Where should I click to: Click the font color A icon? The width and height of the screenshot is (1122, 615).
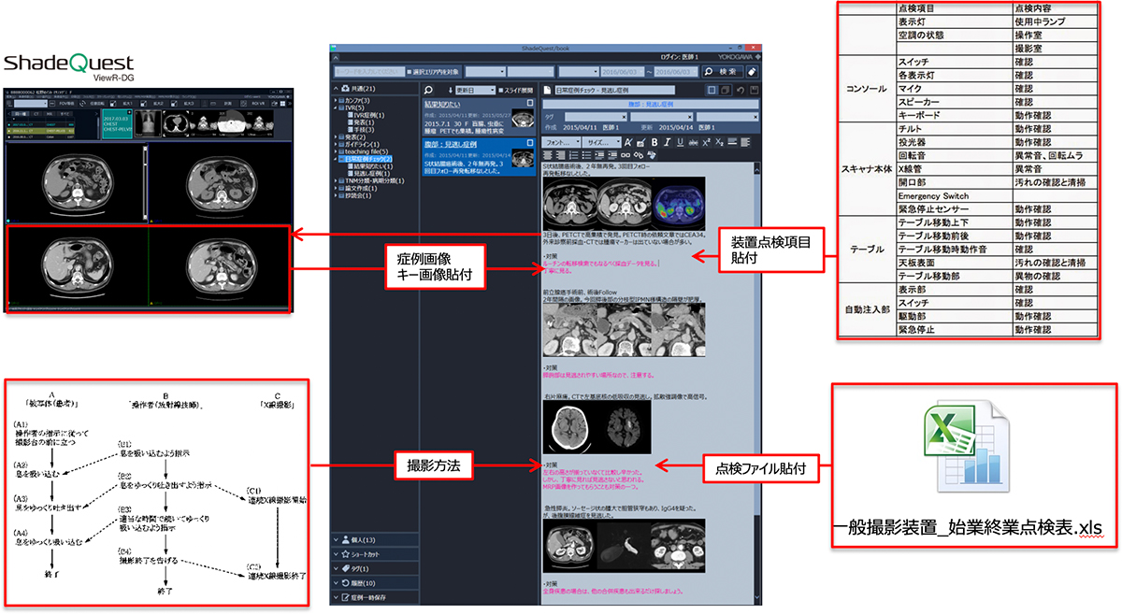(x=628, y=142)
